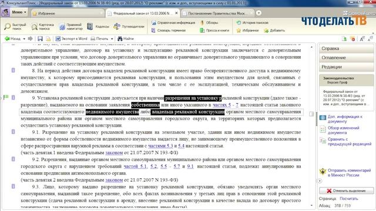Follow the частей 5.1 link

(135, 166)
